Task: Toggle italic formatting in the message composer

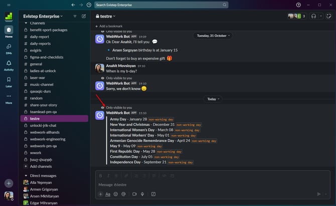Action: pos(108,175)
